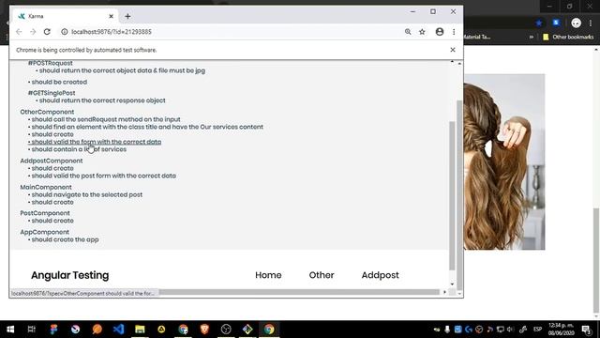The height and width of the screenshot is (338, 600).
Task: Click the orange Postman icon on taskbar
Action: coord(97,330)
